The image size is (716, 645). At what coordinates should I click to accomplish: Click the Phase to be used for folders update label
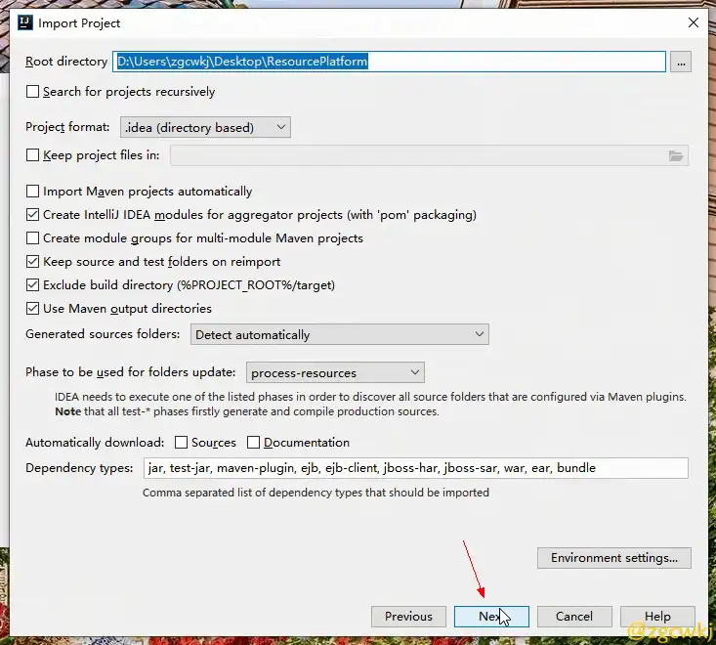(x=130, y=372)
